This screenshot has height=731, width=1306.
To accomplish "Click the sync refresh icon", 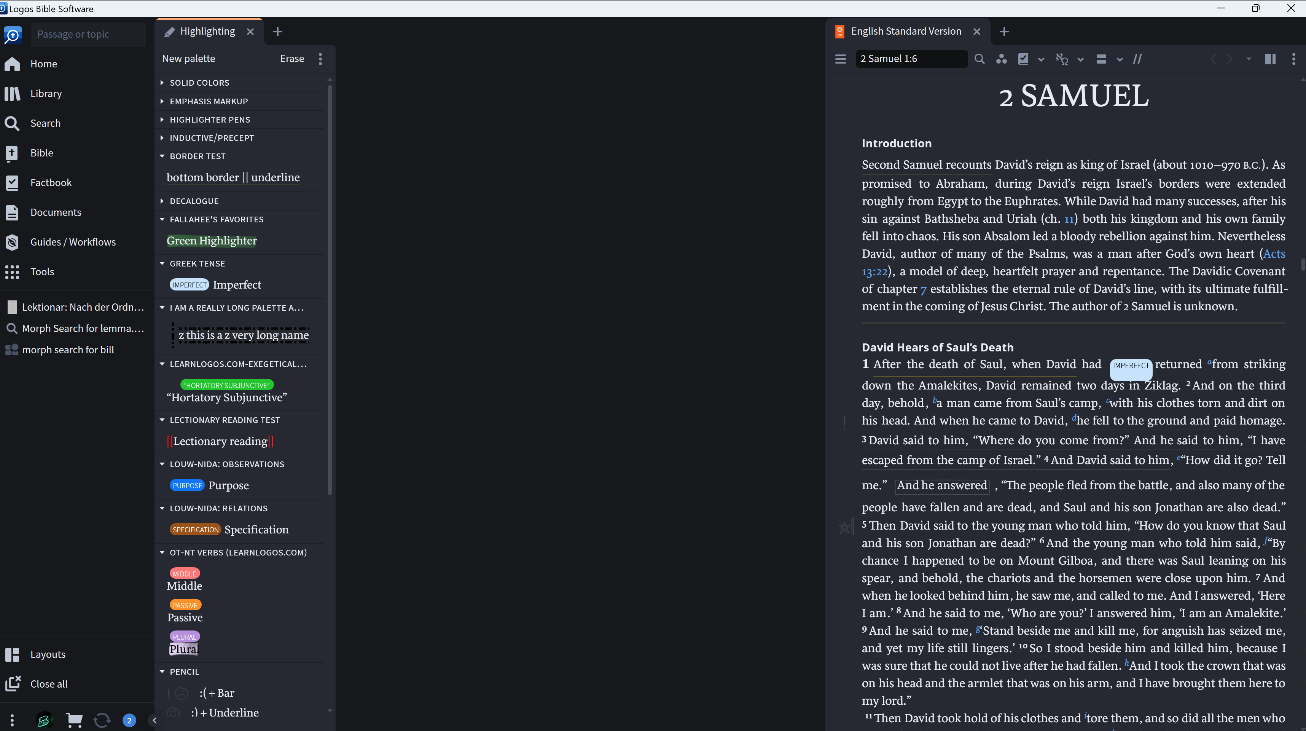I will coord(102,720).
